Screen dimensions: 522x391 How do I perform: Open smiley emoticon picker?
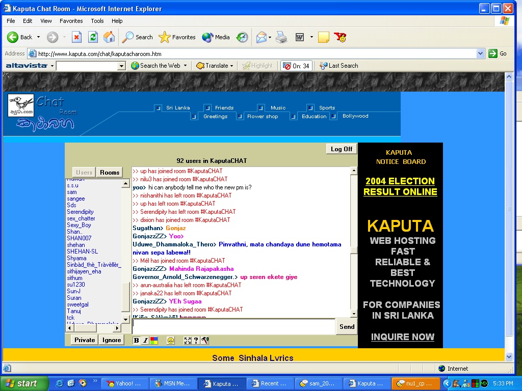point(170,340)
